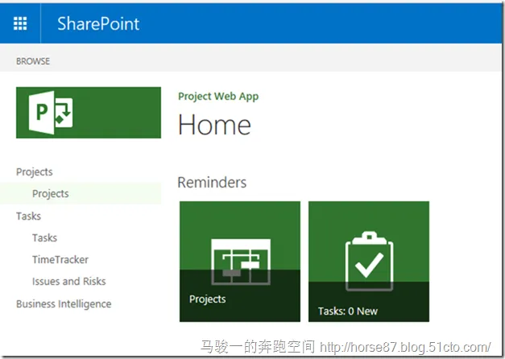Open the BROWSE ribbon tab
The height and width of the screenshot is (359, 505).
click(33, 60)
